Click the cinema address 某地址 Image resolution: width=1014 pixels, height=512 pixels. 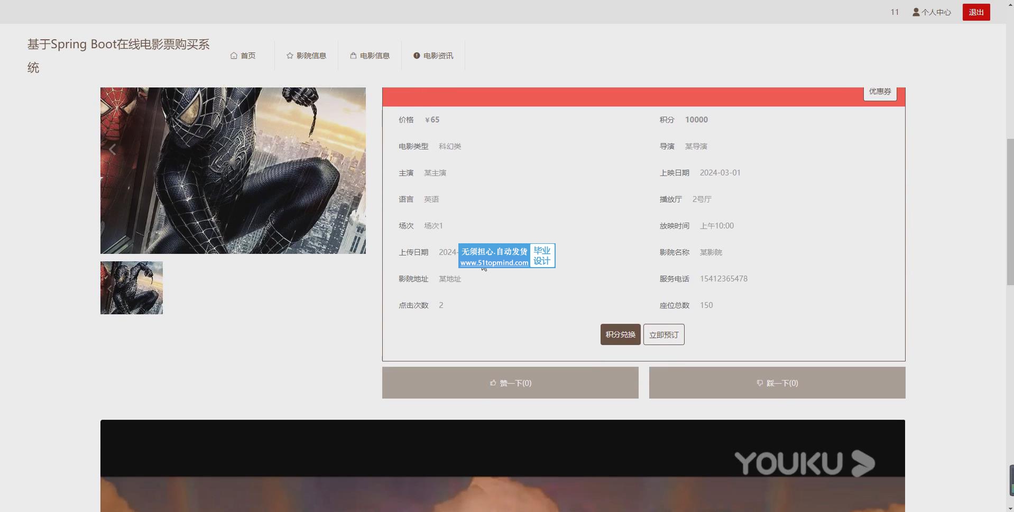click(450, 279)
